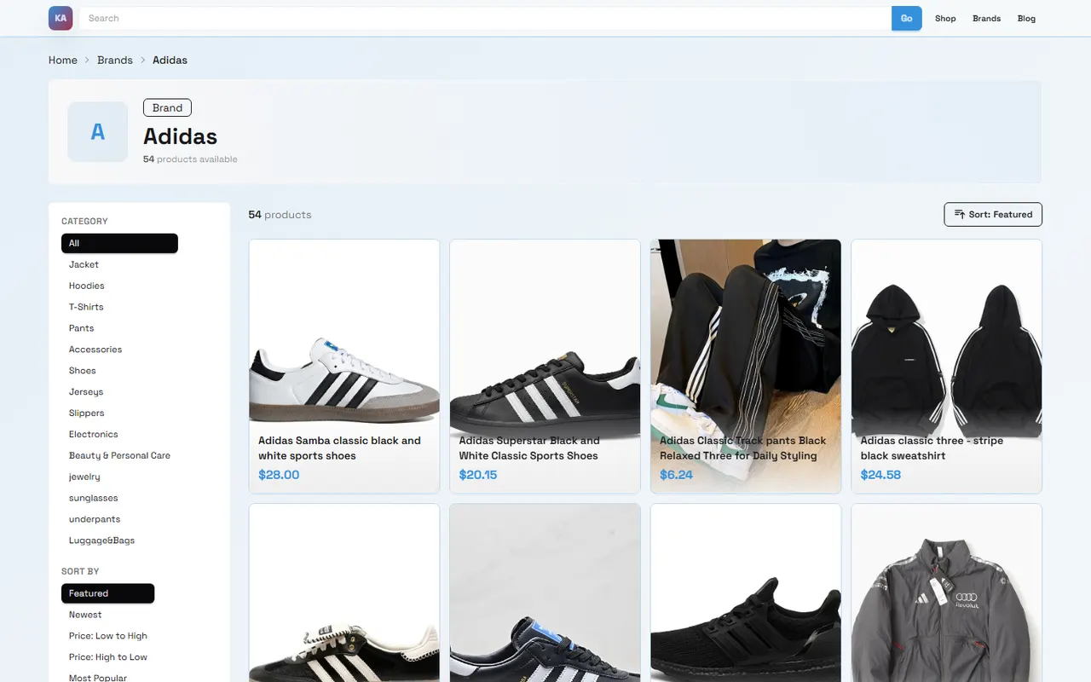Sort by Price: Low to High

pyautogui.click(x=108, y=636)
